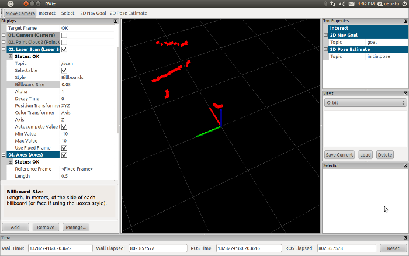
Task: Collapse the 03. Laser Scan display tree
Action: 4,49
